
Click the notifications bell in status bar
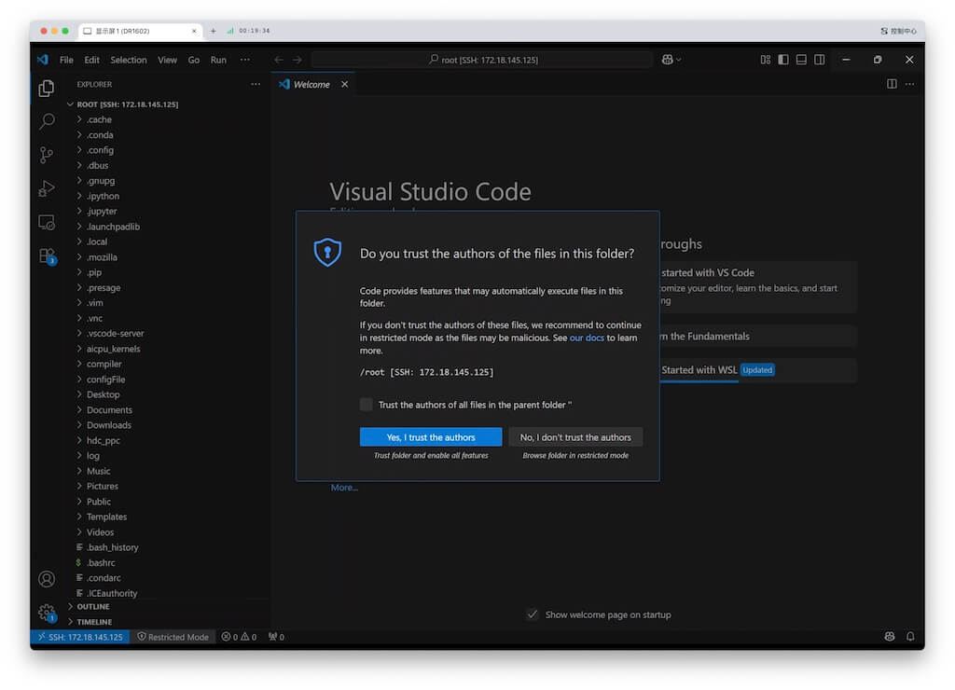click(x=908, y=637)
